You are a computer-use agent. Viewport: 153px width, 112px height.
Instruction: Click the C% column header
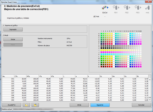20,76
